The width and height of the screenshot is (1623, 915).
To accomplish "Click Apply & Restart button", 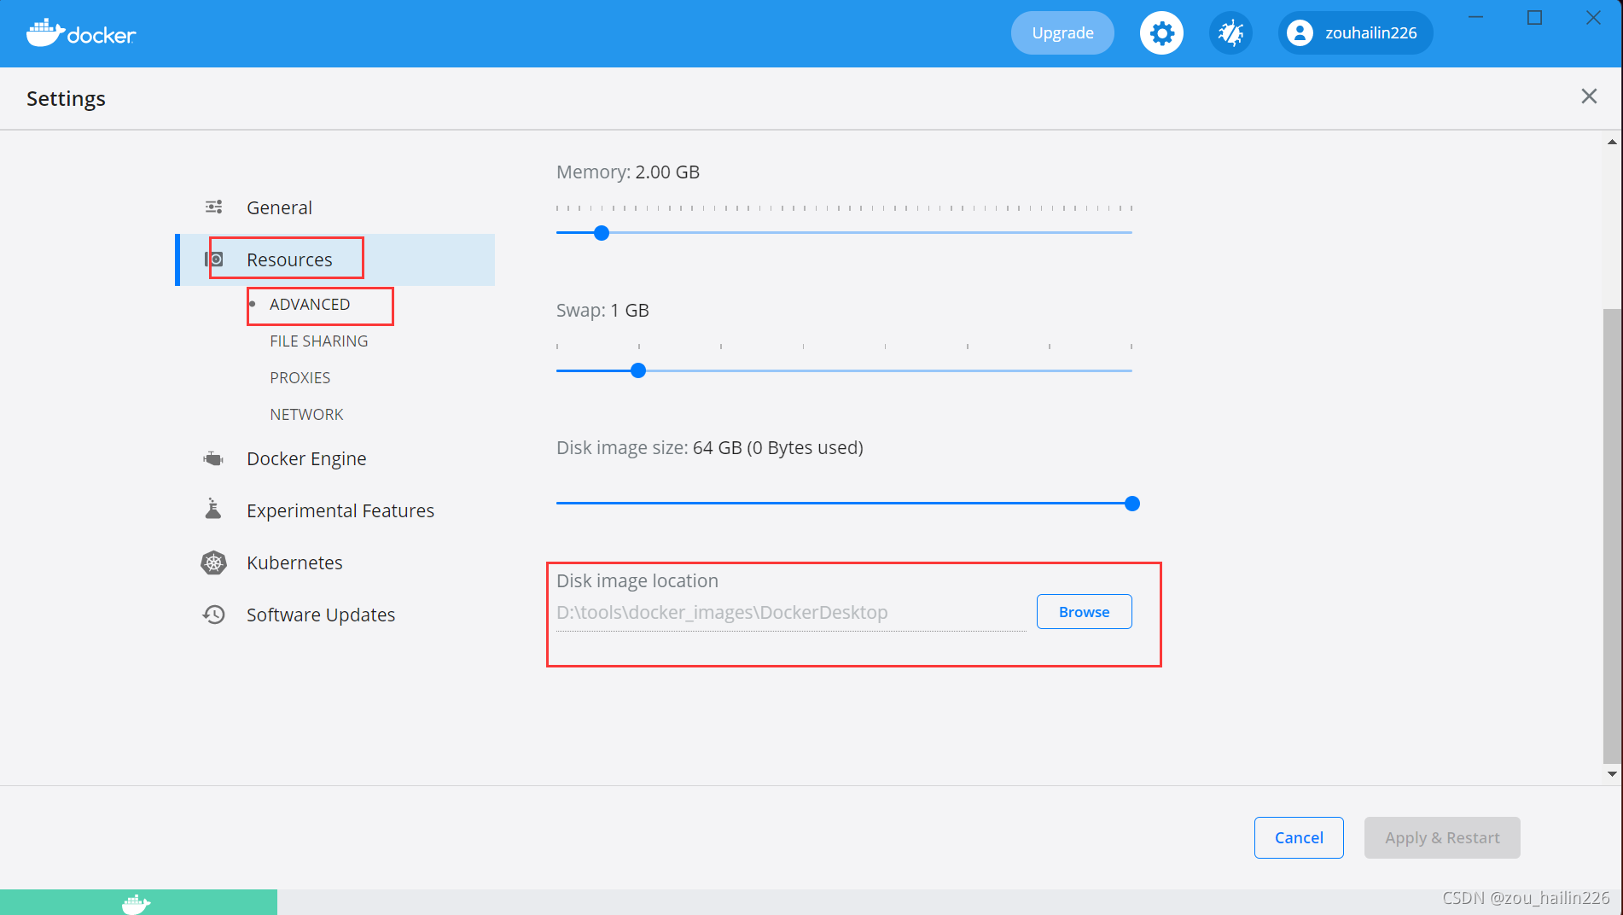I will (x=1442, y=837).
